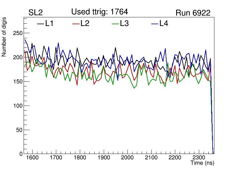Click the 1600 x-axis tick label
This screenshot has height=171, width=238.
(x=32, y=158)
